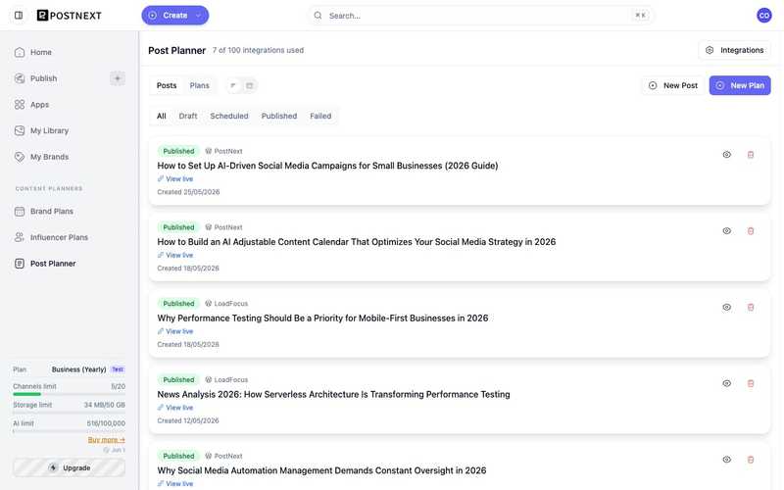Toggle the sidebar collapse icon

[x=19, y=15]
